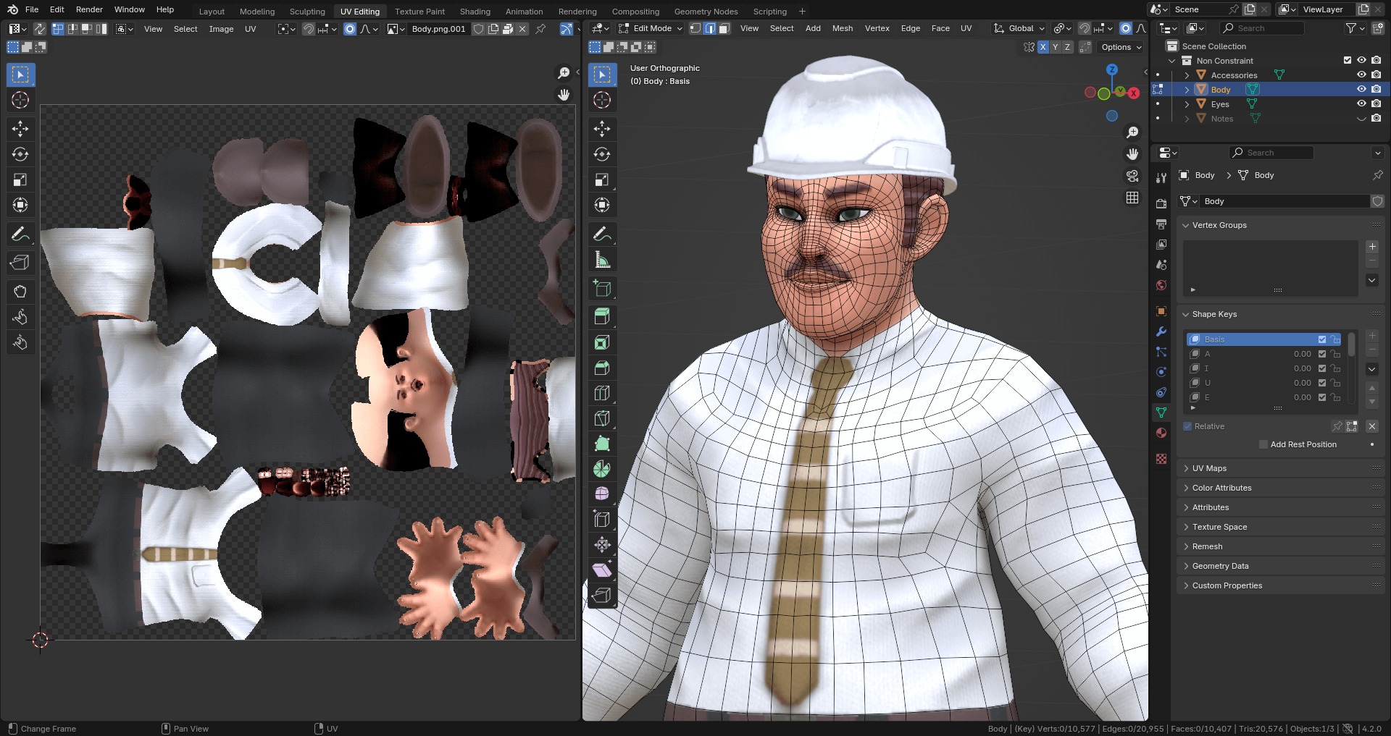Screen dimensions: 1391x736
Task: Open the Render menu
Action: click(89, 9)
